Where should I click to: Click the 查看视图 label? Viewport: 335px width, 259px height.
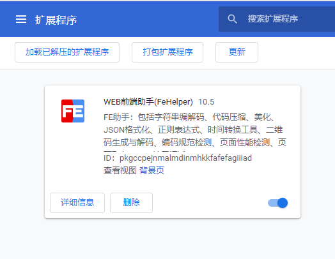[x=120, y=170]
